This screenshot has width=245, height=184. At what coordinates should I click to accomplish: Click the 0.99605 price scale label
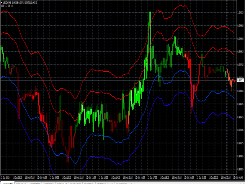[240, 104]
